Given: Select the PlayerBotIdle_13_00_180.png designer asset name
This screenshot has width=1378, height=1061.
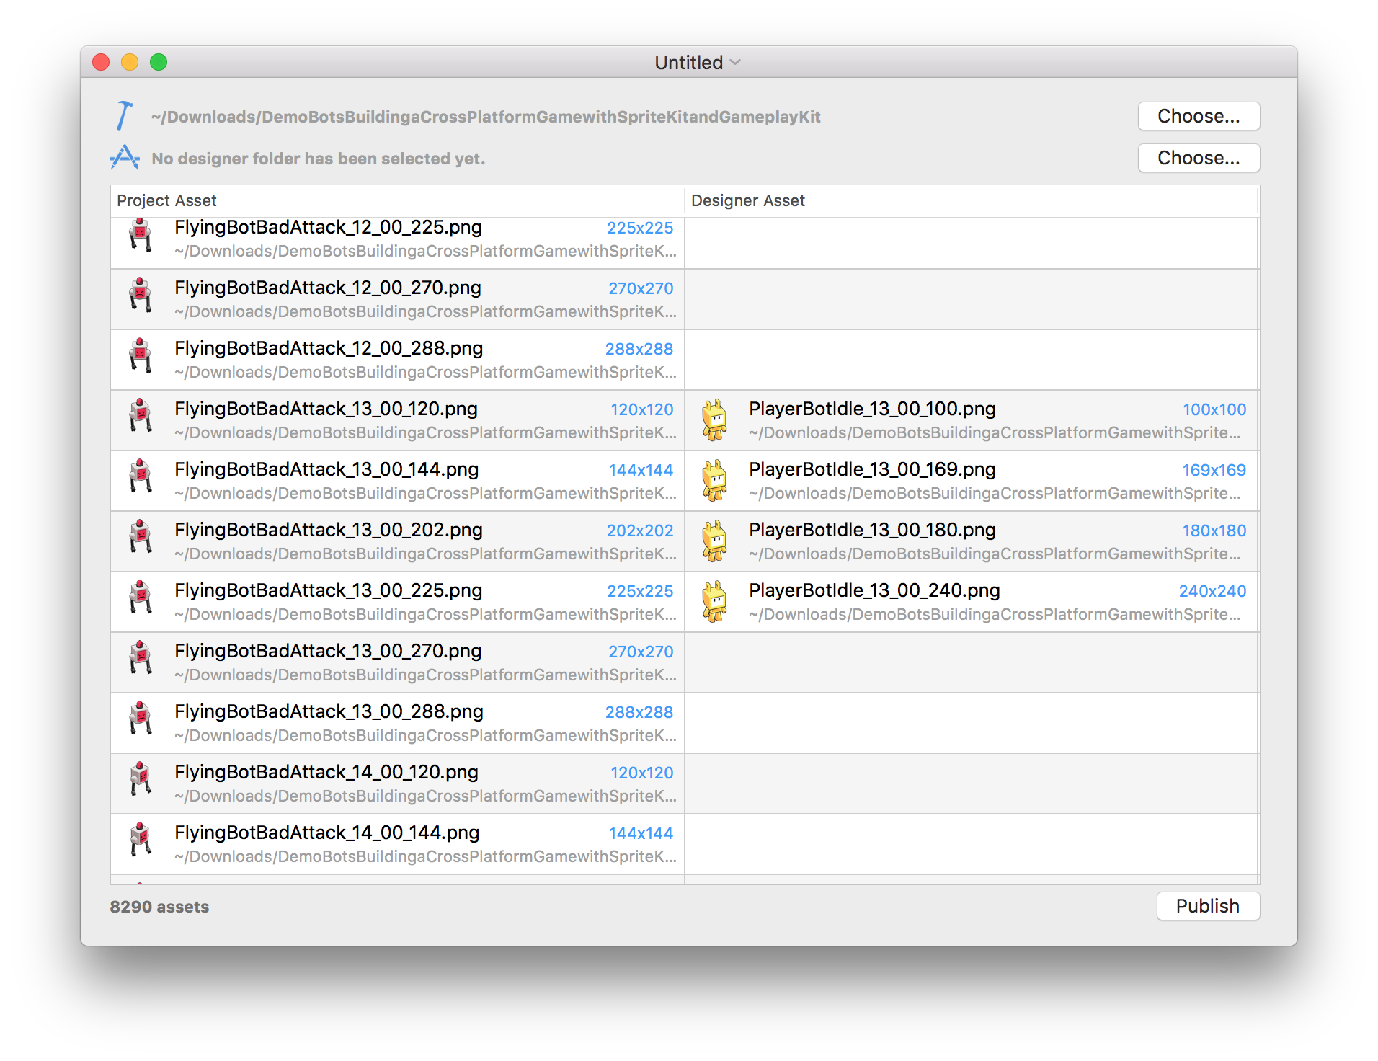Looking at the screenshot, I should (871, 530).
